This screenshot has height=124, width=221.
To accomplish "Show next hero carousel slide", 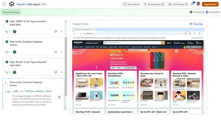I will (x=200, y=60).
